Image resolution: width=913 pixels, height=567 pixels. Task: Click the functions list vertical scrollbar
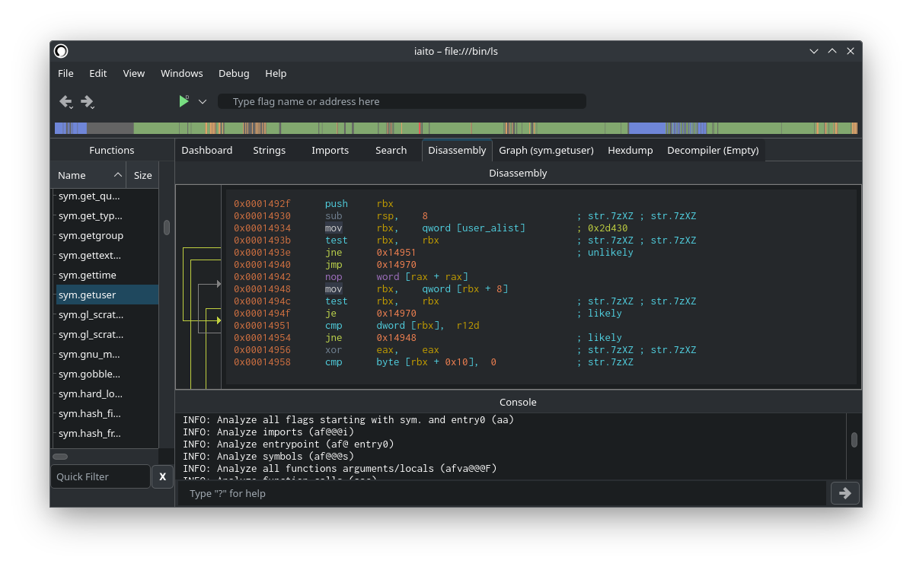pos(167,228)
